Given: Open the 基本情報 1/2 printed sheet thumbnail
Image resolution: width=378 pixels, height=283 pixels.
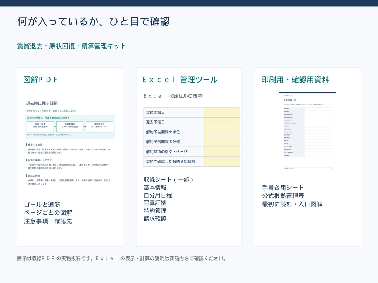Looking at the screenshot, I should tap(307, 131).
